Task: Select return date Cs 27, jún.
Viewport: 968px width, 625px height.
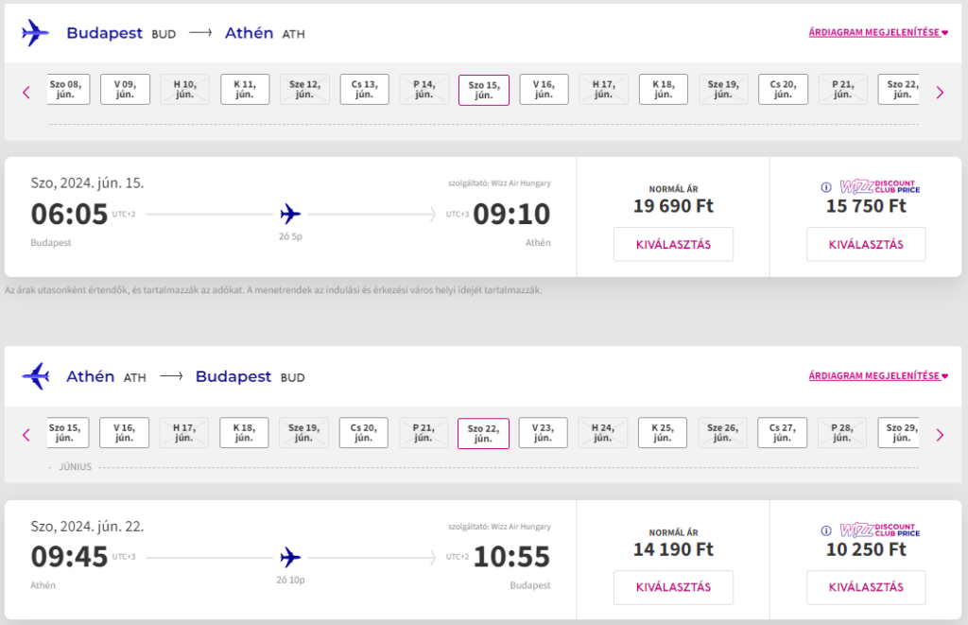Action: coord(782,432)
